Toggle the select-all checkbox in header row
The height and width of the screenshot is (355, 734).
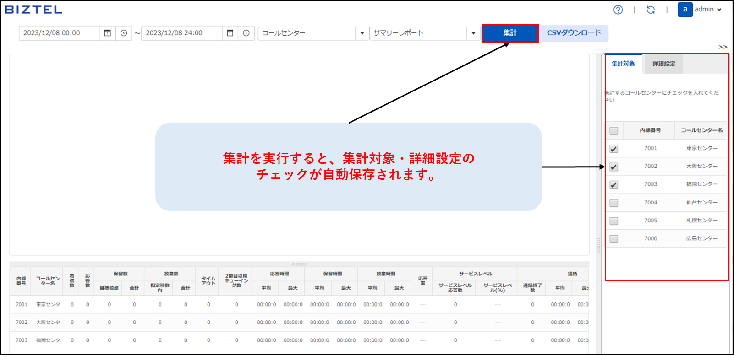point(614,131)
